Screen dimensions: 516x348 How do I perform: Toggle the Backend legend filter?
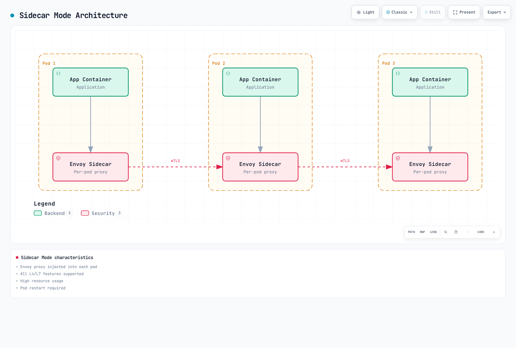point(53,213)
